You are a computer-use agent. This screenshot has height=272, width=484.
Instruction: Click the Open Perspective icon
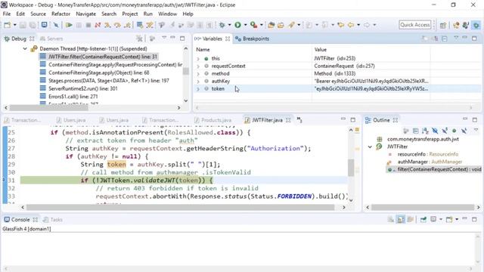coord(443,25)
